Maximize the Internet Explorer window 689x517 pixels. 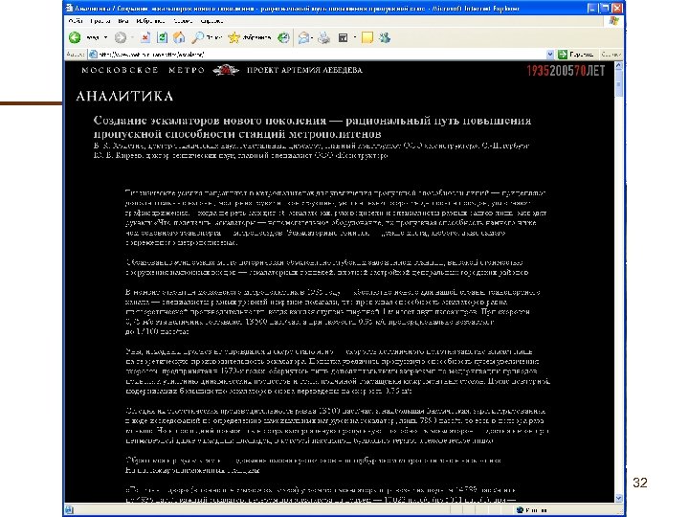[605, 8]
